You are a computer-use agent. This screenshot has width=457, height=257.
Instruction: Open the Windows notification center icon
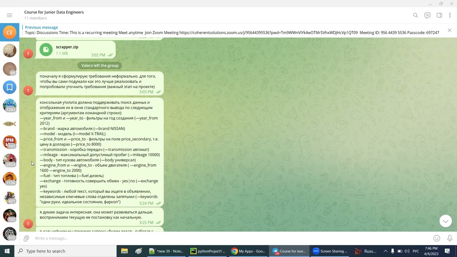[x=447, y=251]
